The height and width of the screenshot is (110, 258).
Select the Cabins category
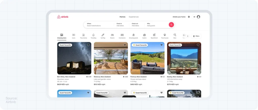(x=144, y=36)
